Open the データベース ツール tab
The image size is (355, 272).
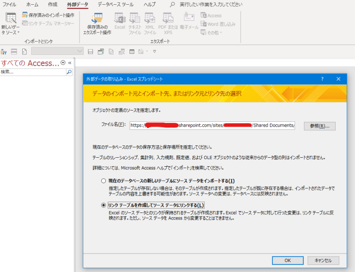[115, 4]
